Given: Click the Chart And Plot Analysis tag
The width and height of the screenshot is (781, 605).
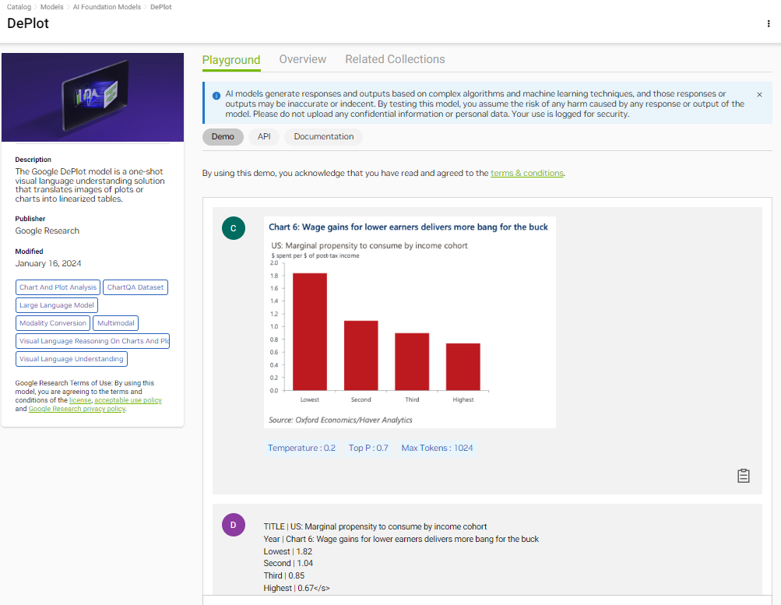Looking at the screenshot, I should point(58,287).
